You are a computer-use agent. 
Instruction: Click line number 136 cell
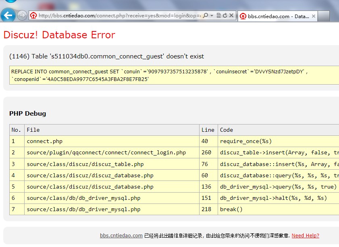208,187
